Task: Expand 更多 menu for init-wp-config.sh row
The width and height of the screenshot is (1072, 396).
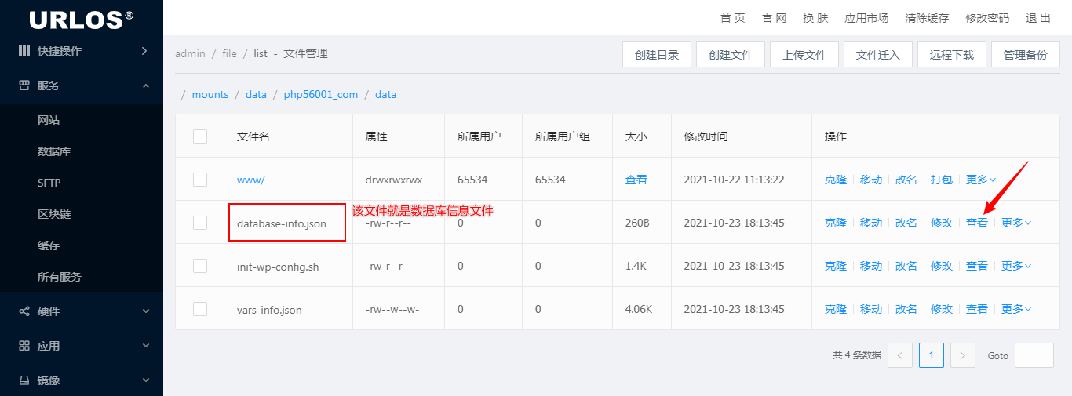Action: pos(1016,266)
